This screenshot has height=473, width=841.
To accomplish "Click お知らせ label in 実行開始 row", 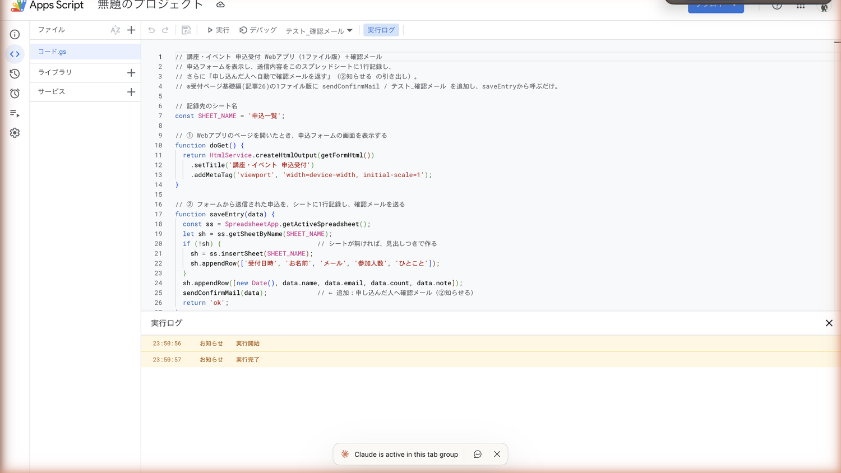I will pos(211,344).
